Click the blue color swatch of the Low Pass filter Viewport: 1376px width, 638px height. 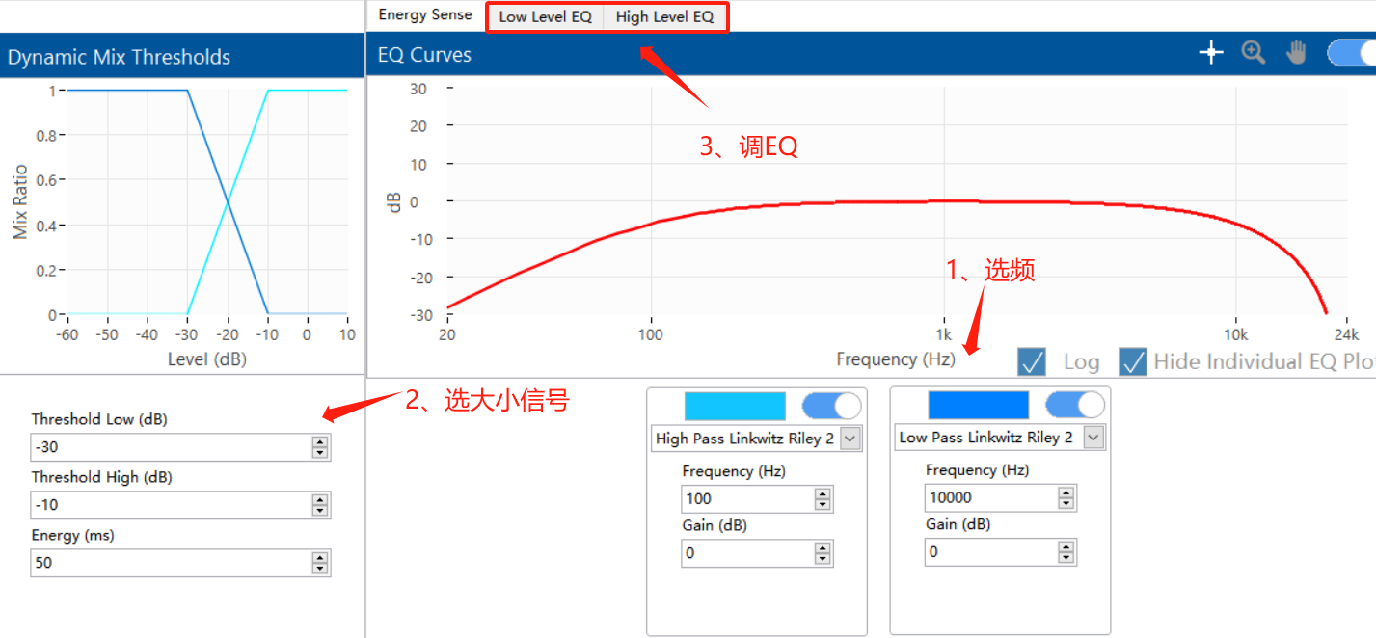[978, 405]
